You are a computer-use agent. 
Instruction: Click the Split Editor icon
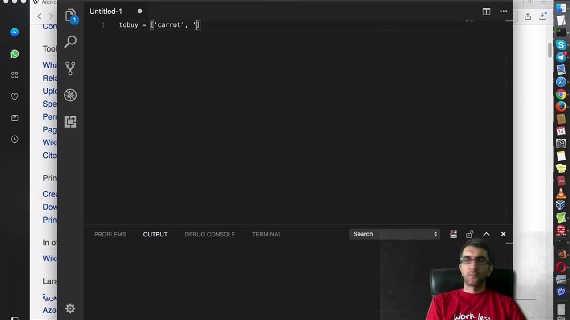[x=486, y=12]
